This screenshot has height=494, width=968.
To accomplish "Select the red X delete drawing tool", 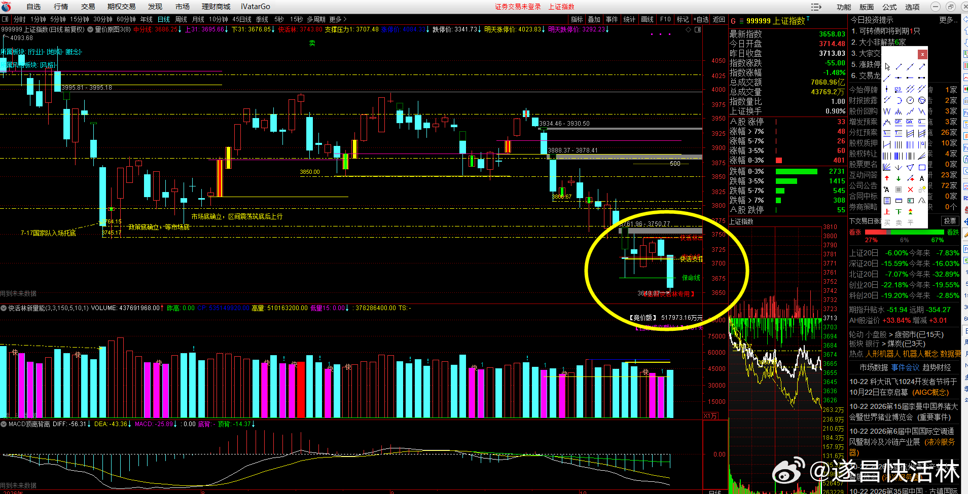I will click(910, 189).
